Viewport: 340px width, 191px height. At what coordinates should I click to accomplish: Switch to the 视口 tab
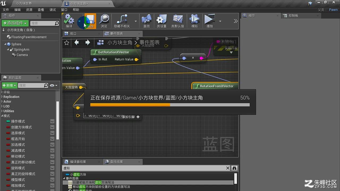[82, 34]
